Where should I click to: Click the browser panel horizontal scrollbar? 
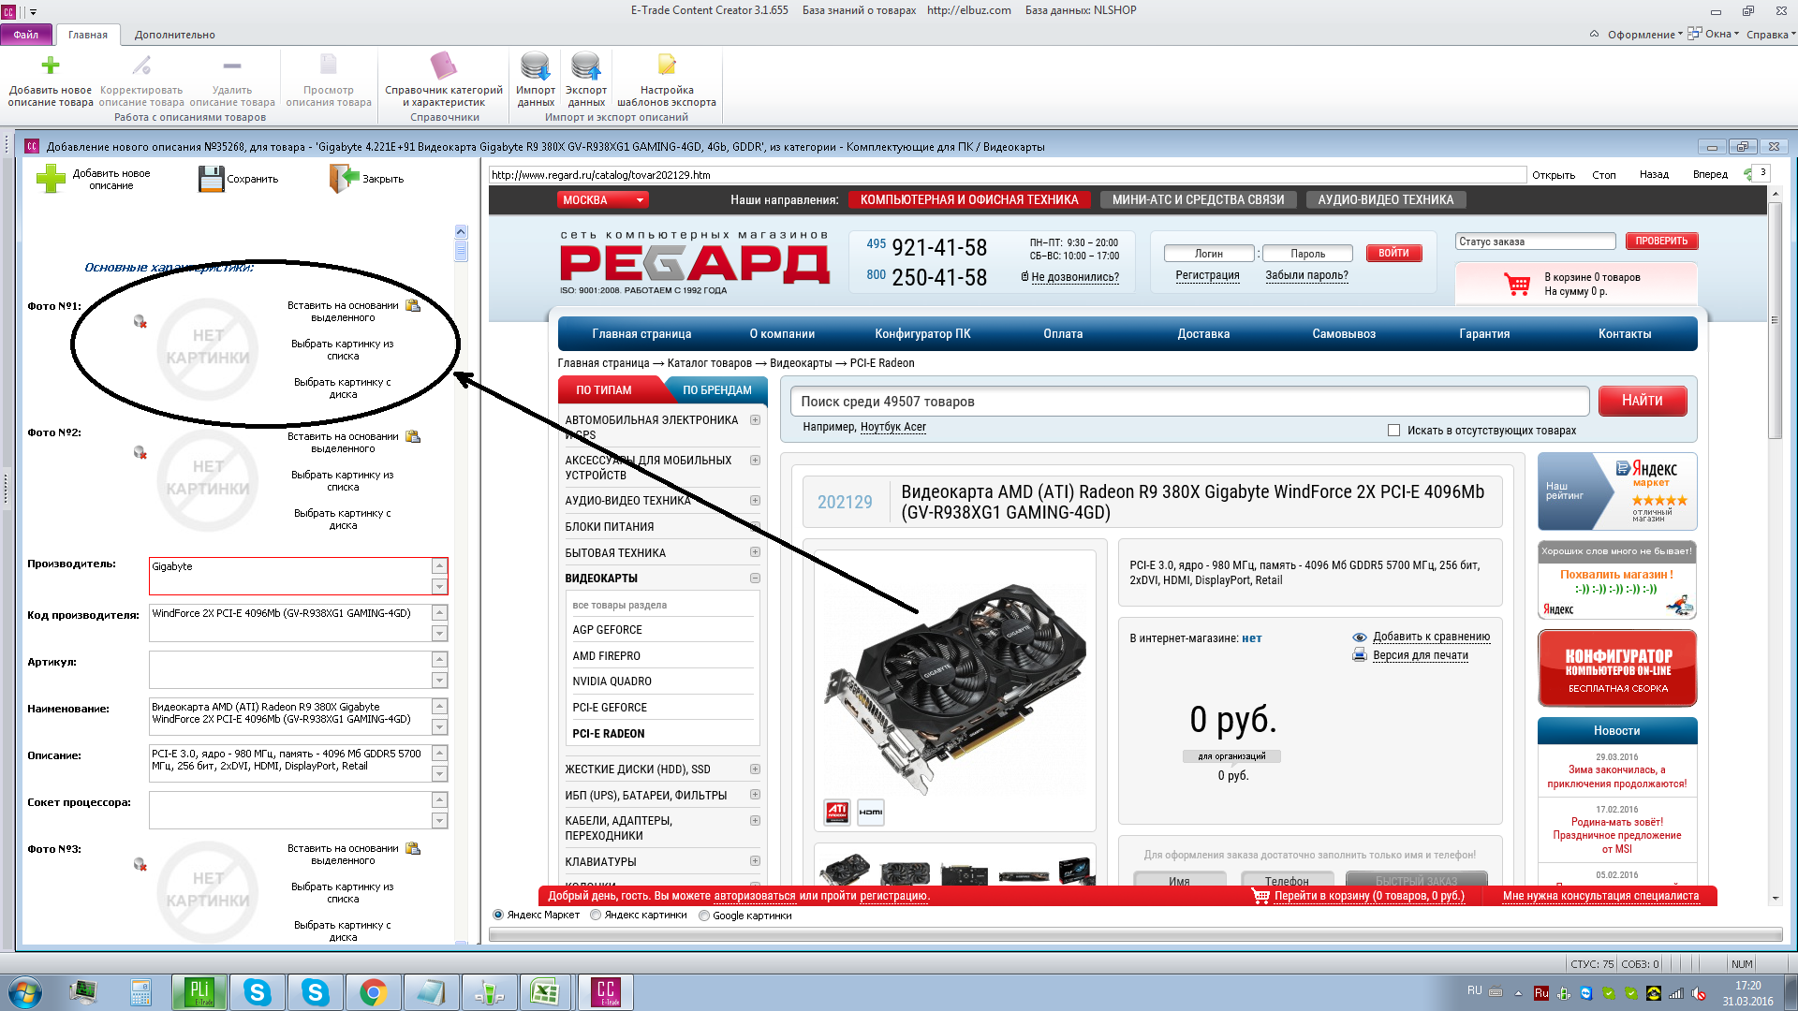point(1135,934)
